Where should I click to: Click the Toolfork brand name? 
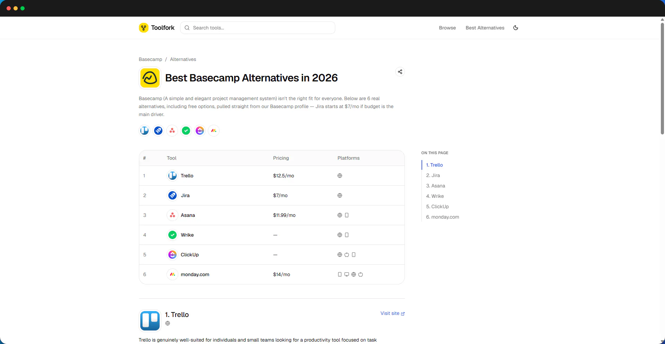pyautogui.click(x=163, y=28)
